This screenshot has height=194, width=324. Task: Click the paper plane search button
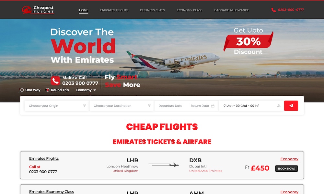[x=291, y=106]
